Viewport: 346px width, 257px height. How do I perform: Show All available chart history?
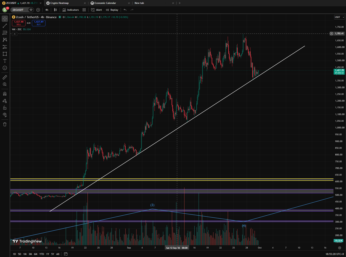[58, 254]
